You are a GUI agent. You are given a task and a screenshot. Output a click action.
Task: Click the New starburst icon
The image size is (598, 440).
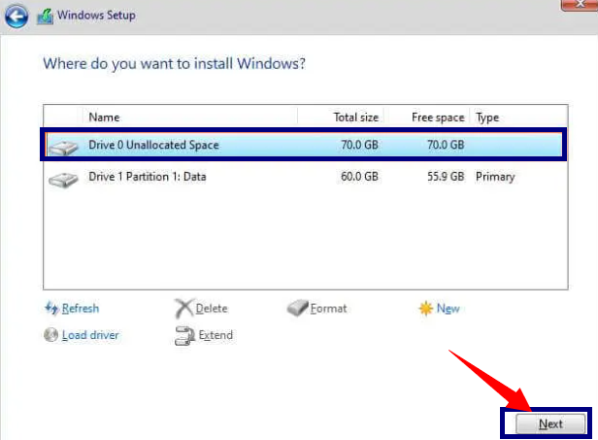point(425,308)
